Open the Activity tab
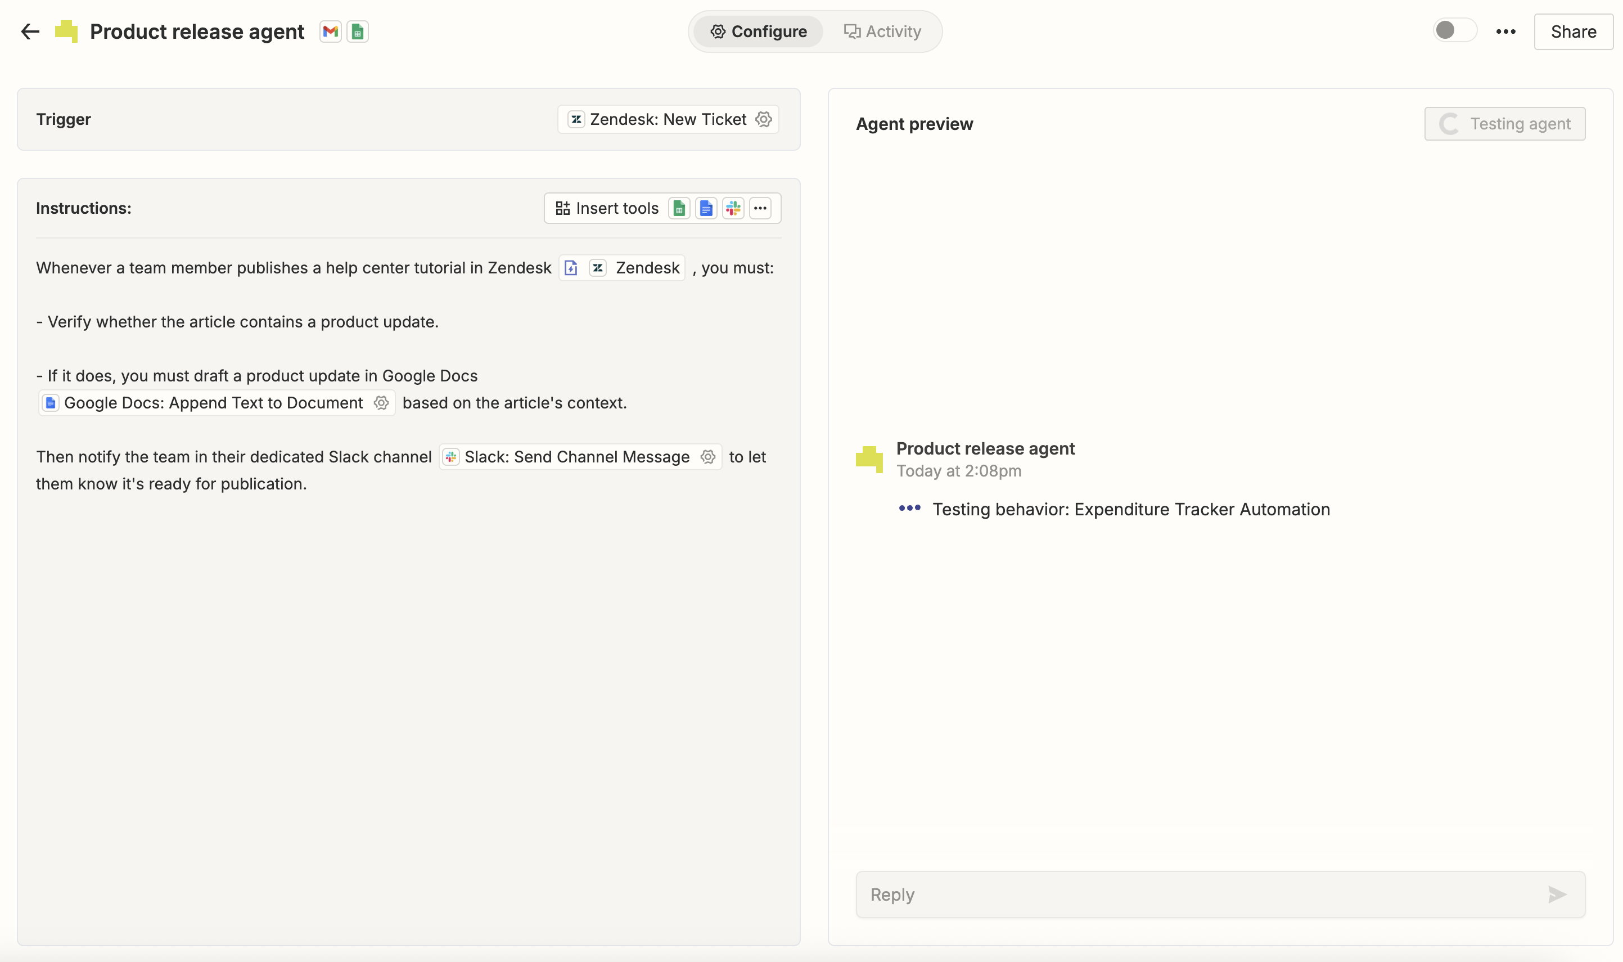This screenshot has height=962, width=1623. 882,31
